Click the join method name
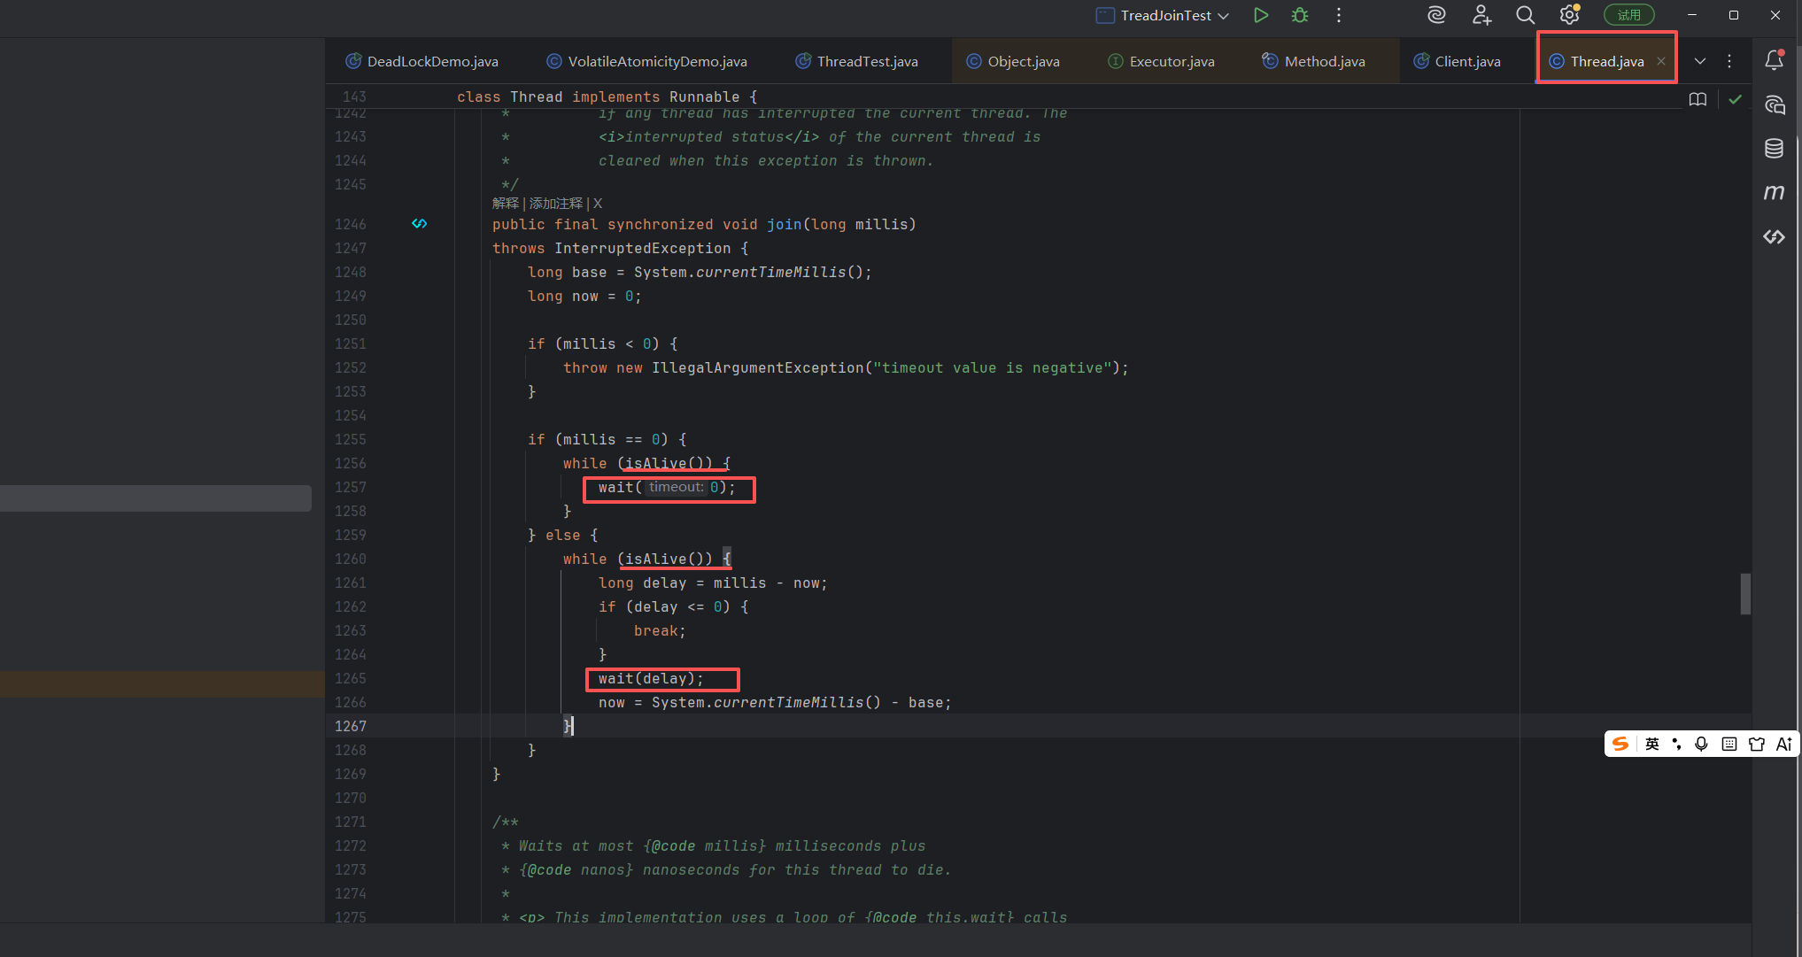Viewport: 1802px width, 957px height. click(x=784, y=224)
